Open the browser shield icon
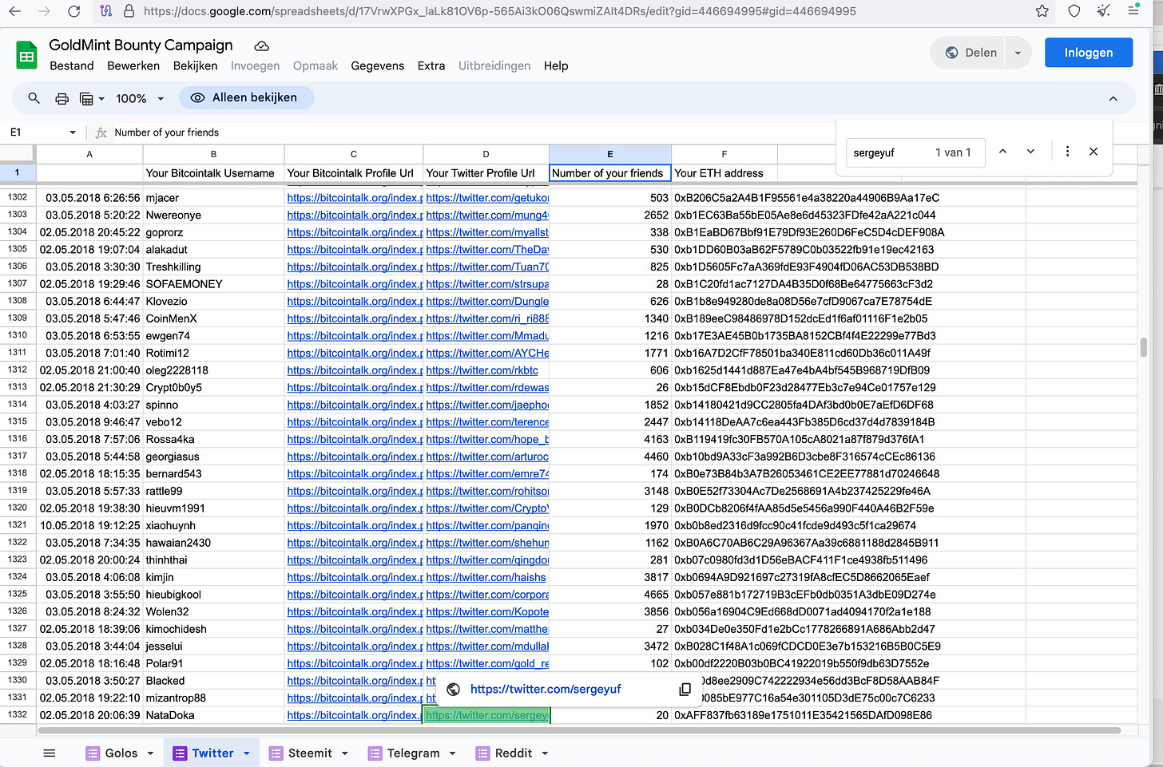Image resolution: width=1163 pixels, height=767 pixels. pyautogui.click(x=1074, y=11)
